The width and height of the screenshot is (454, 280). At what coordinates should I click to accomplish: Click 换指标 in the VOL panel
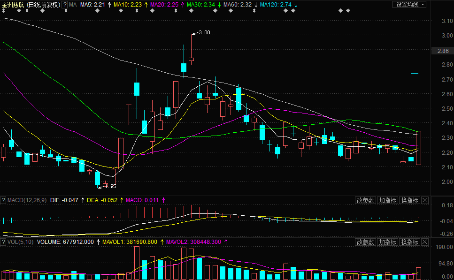coord(409,242)
